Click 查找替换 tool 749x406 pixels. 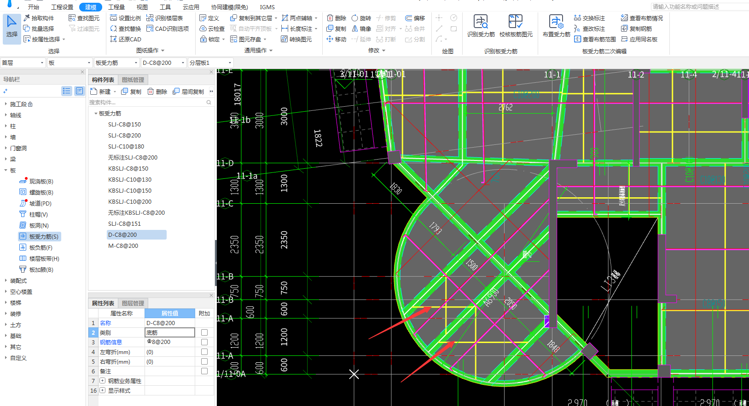point(126,29)
